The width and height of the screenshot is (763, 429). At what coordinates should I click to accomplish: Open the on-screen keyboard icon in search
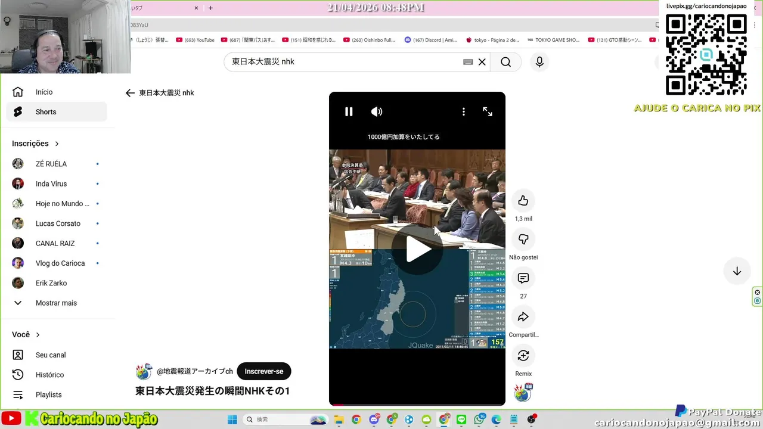pos(468,62)
